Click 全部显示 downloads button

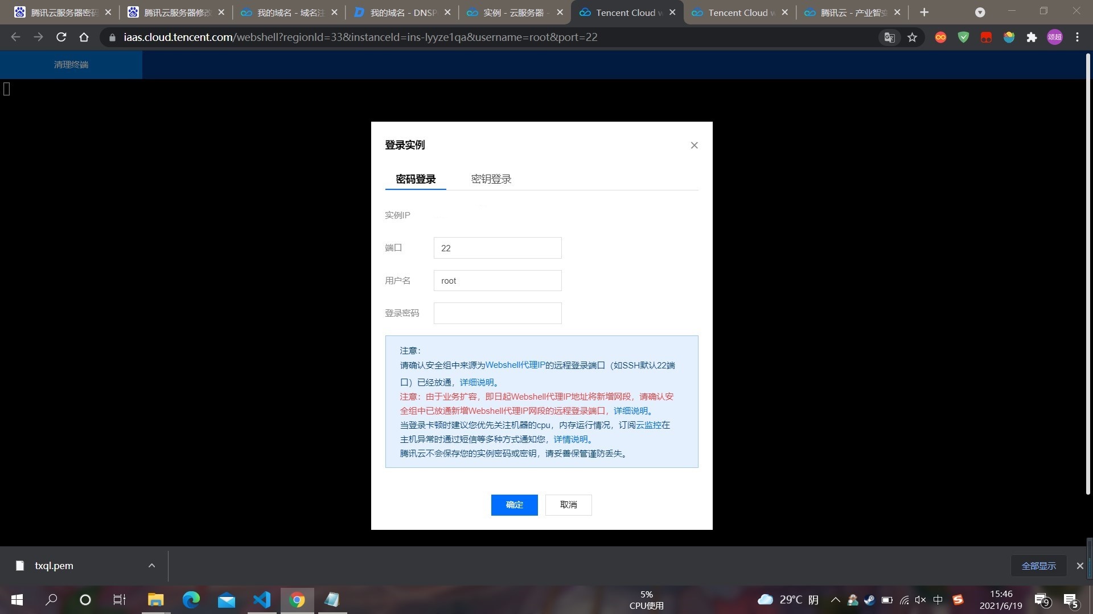click(1038, 566)
